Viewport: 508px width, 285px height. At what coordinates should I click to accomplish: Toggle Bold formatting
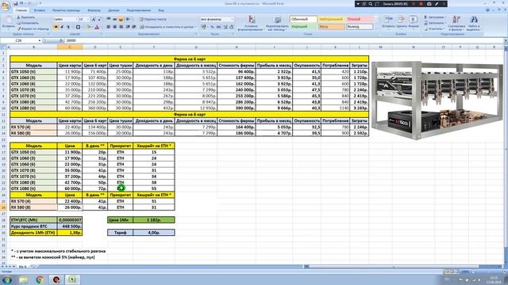pos(56,27)
